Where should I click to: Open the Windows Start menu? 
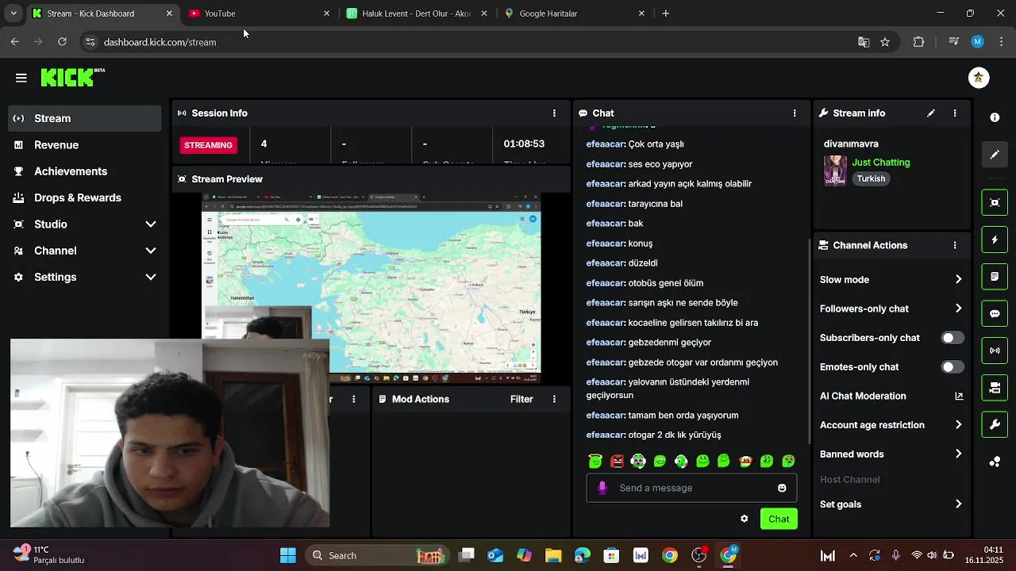click(x=288, y=556)
